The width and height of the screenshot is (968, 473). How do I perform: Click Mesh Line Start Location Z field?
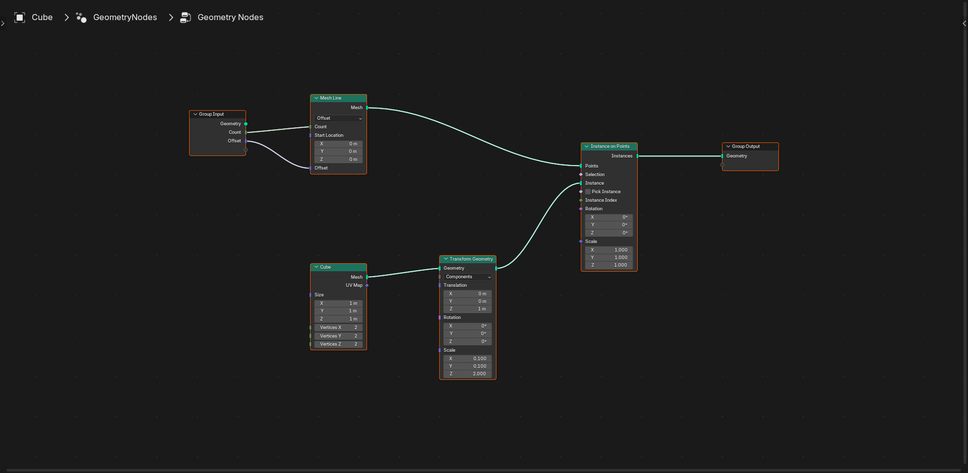338,160
